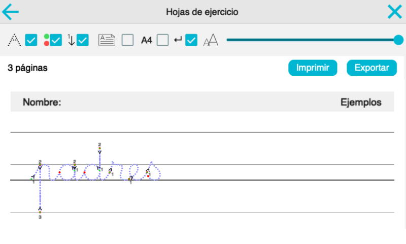Click the dotted tracing word preview

coord(96,180)
